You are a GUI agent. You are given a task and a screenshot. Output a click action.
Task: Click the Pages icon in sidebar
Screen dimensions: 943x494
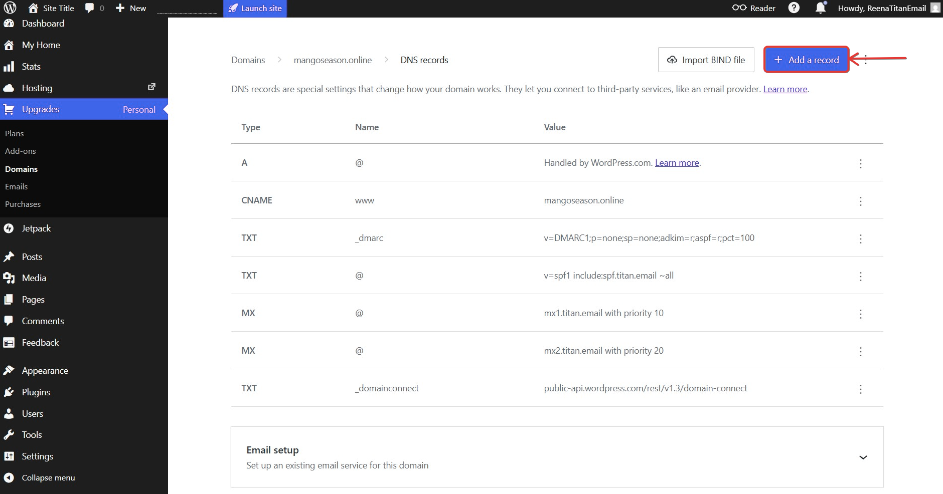9,300
